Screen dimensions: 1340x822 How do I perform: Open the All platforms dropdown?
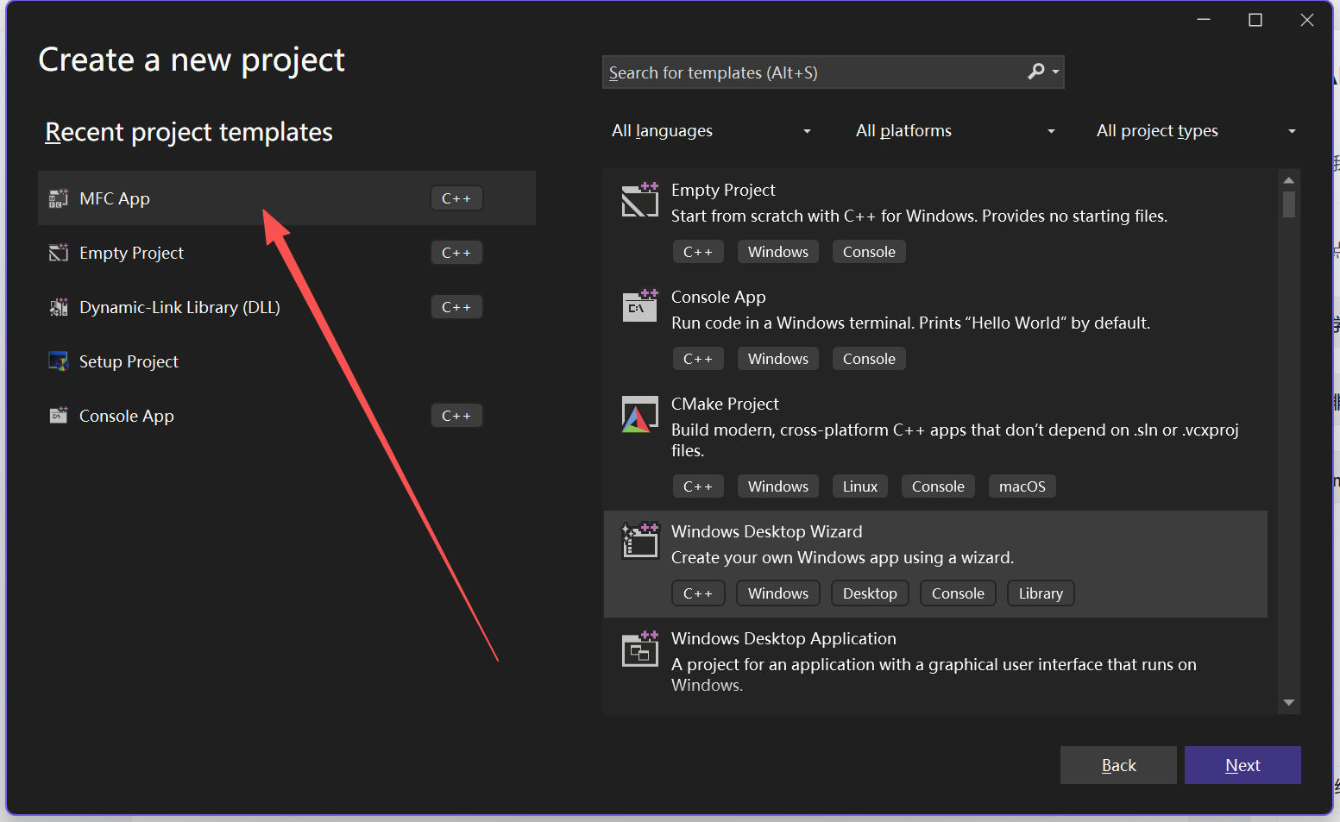tap(955, 131)
